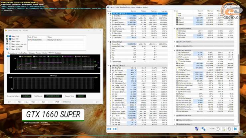Click the icon of Total CPU Usage row
Viewport: 246px width, 138px height.
(x=110, y=31)
